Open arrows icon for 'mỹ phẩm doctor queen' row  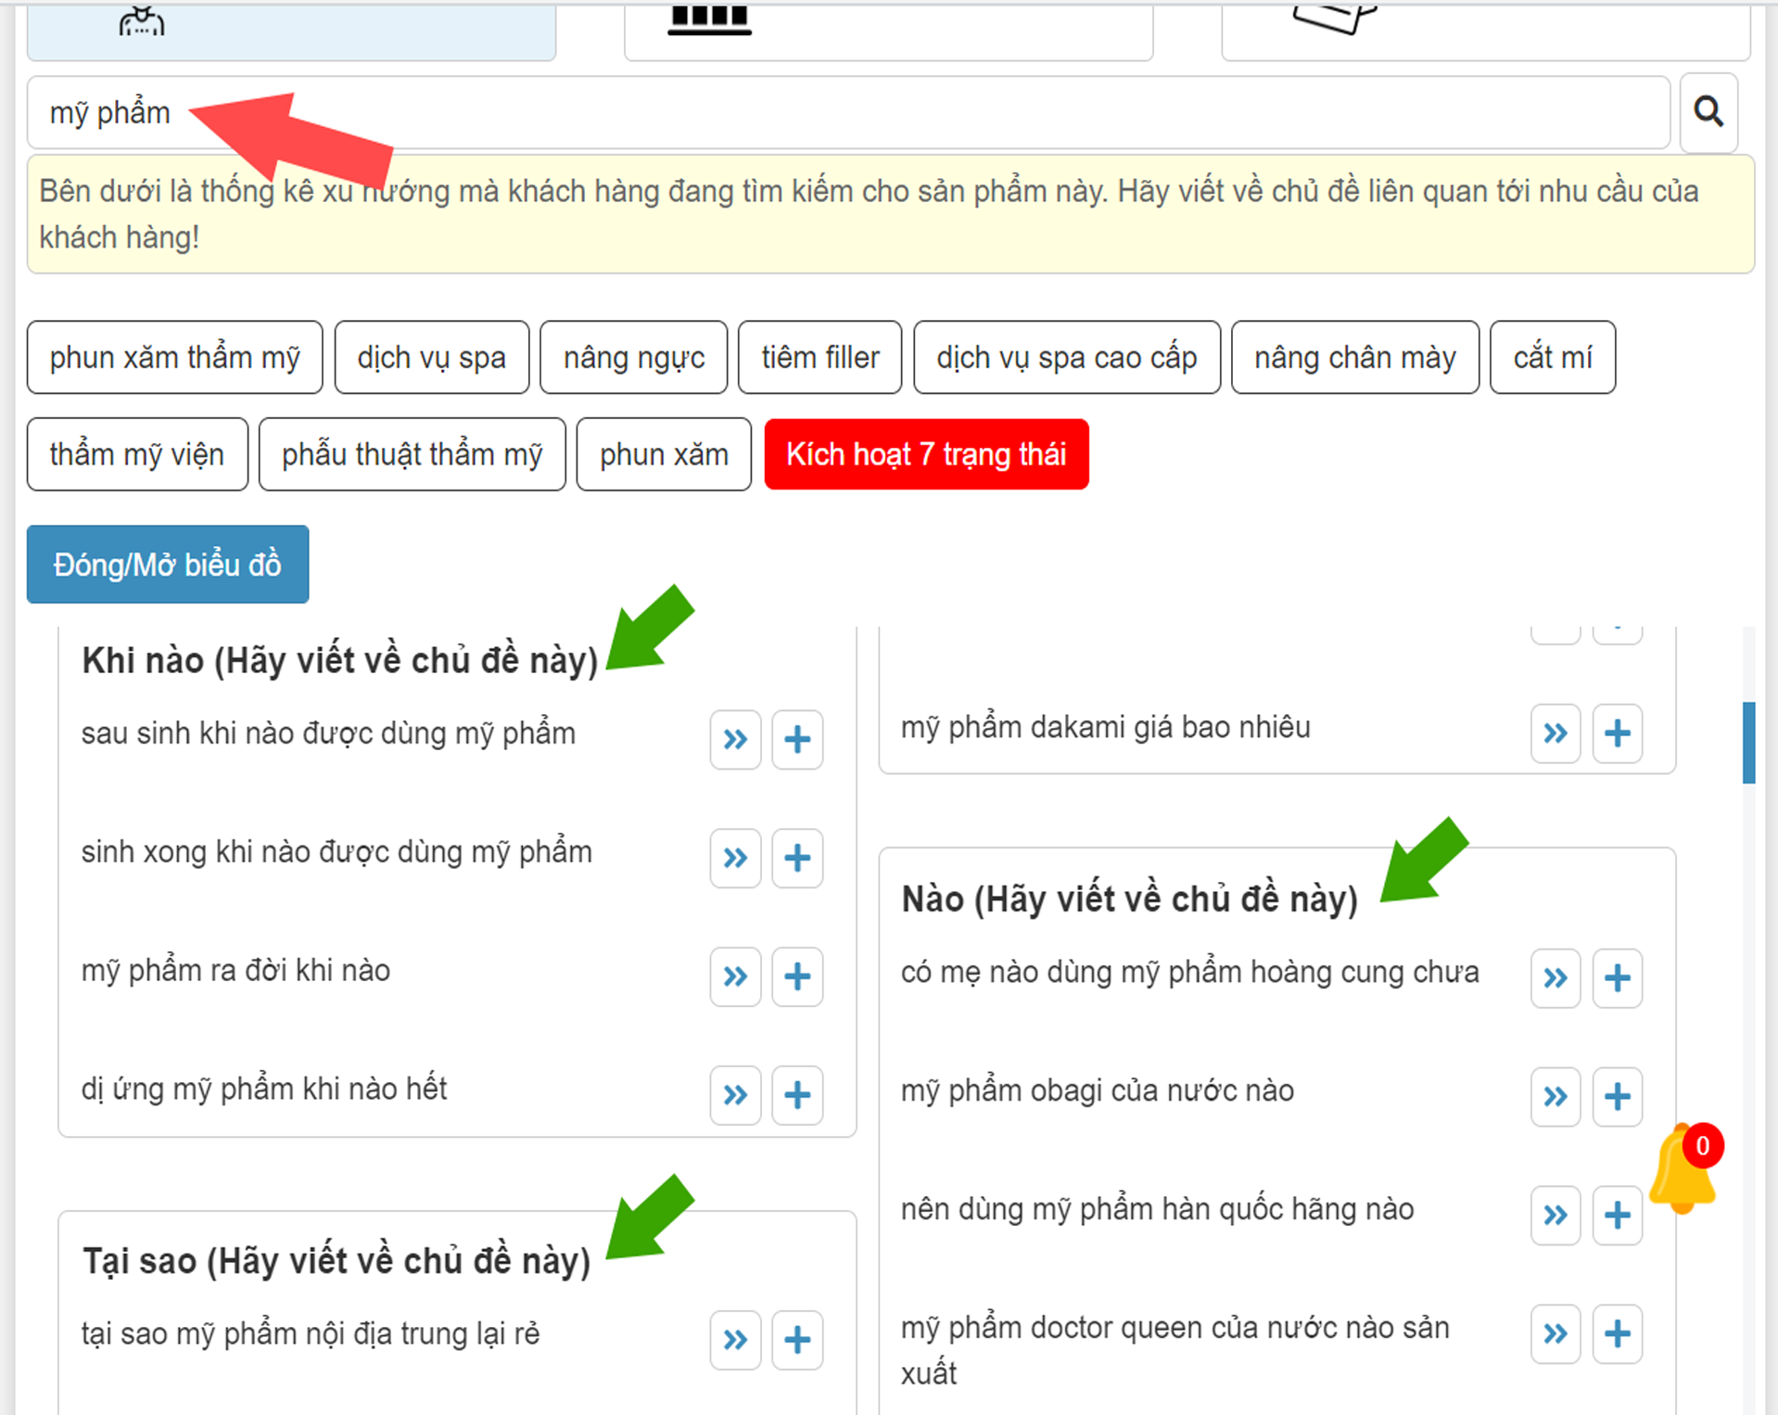click(1556, 1335)
